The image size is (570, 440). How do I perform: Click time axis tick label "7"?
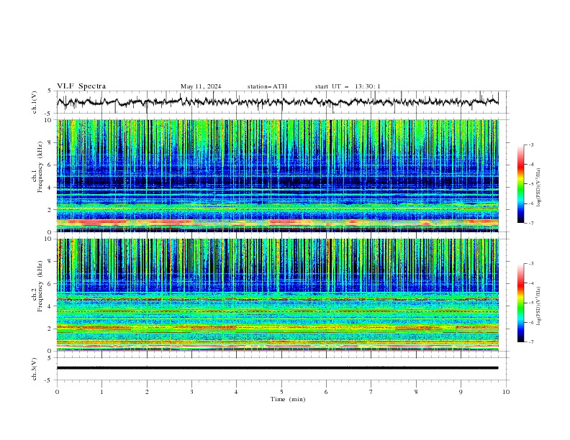click(371, 392)
